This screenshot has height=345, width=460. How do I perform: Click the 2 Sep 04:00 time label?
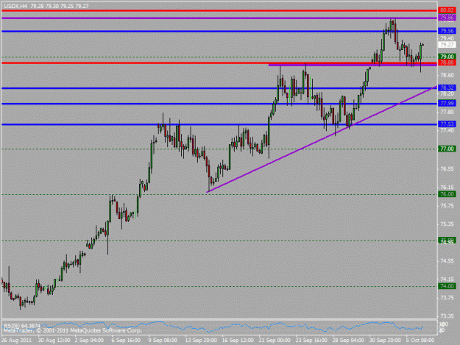point(89,341)
